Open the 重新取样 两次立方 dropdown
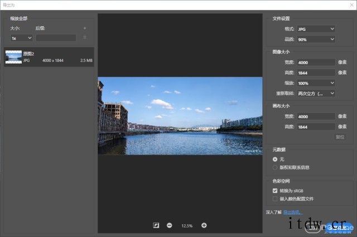The height and width of the screenshot is (237, 357). click(x=316, y=94)
